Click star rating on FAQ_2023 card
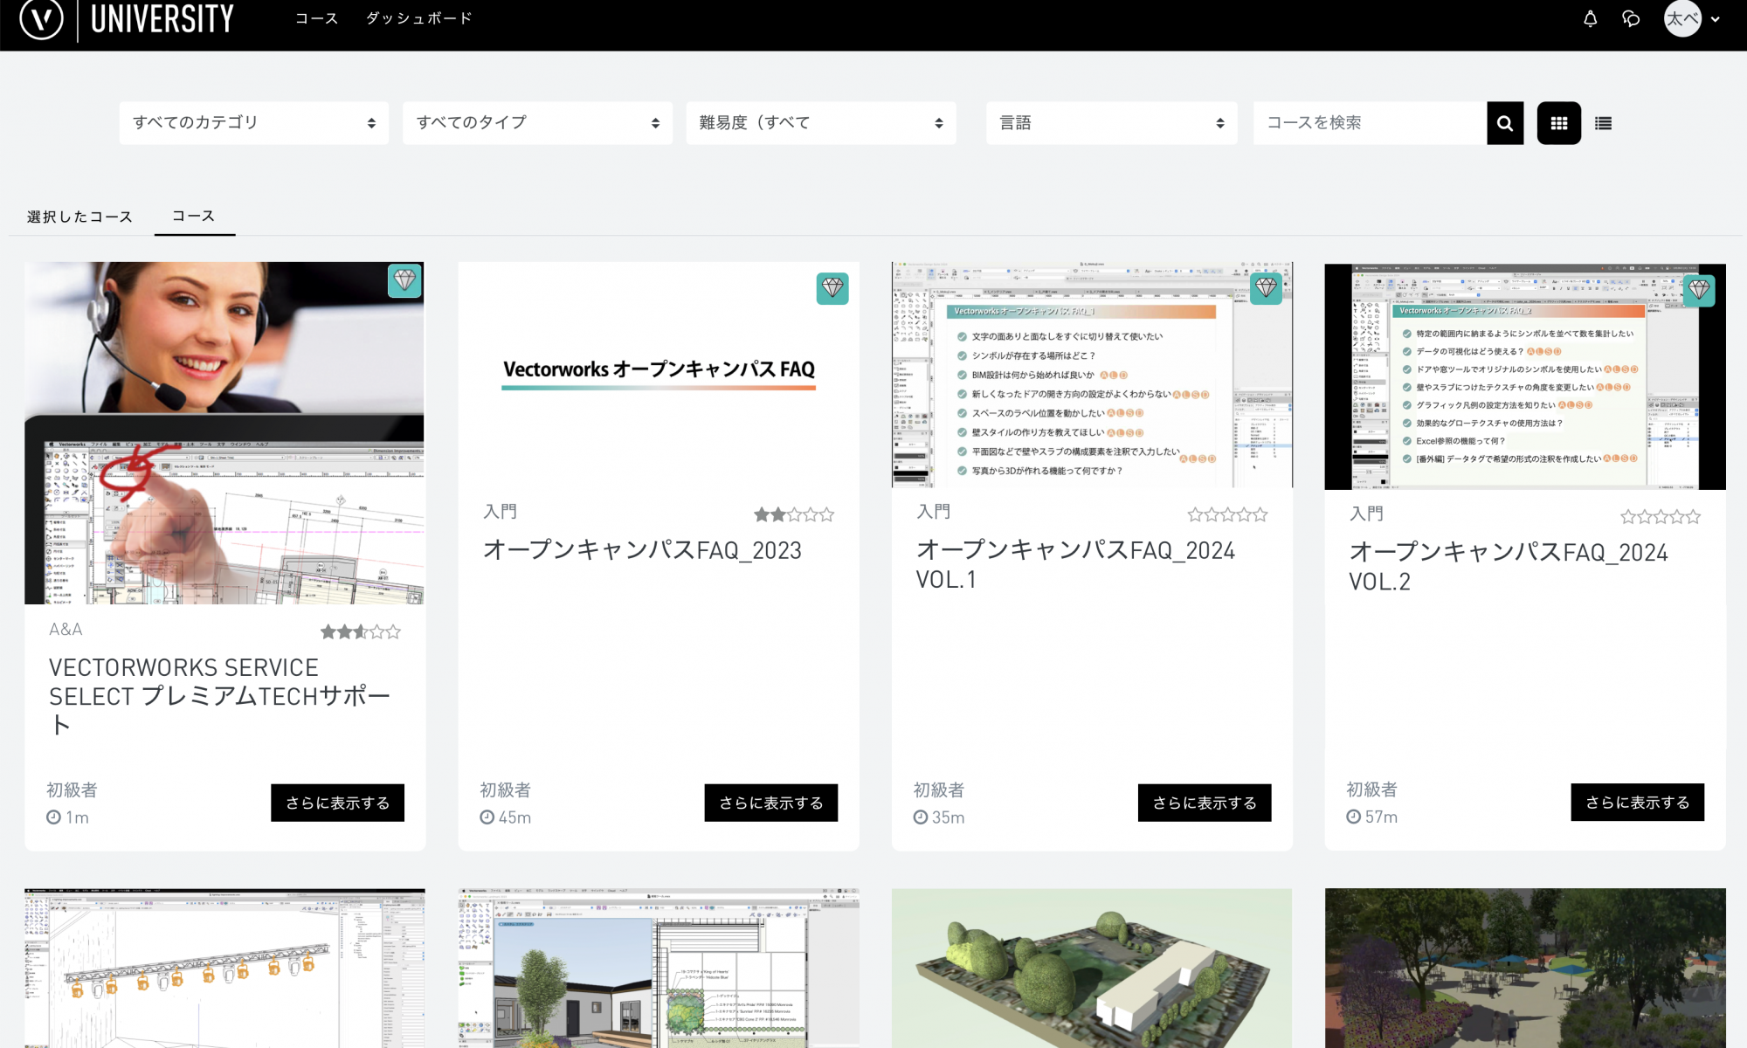 pos(794,514)
